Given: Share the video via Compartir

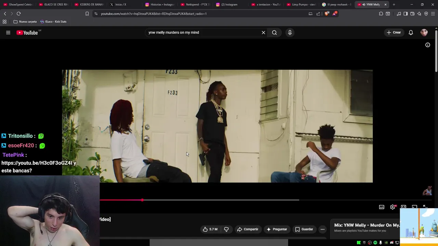Looking at the screenshot, I should click(248, 229).
